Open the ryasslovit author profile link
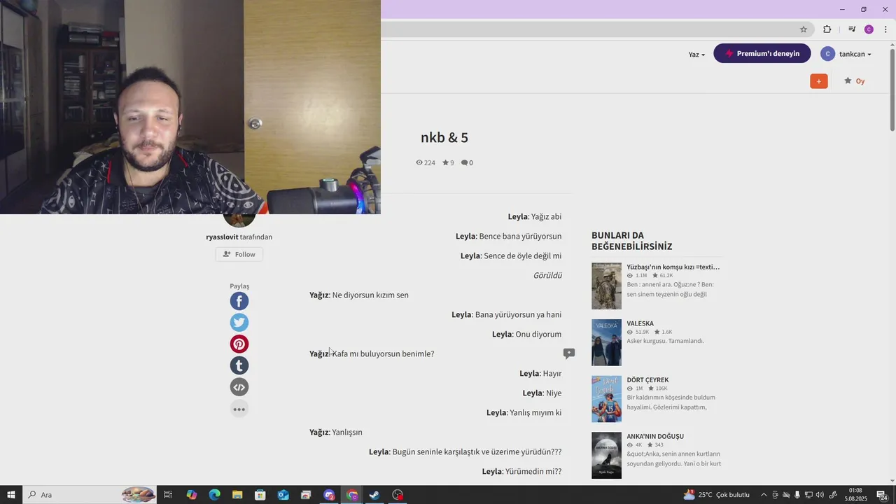 223,237
